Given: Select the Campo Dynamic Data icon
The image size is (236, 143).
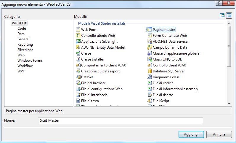Looking at the screenshot, I should tap(150, 47).
